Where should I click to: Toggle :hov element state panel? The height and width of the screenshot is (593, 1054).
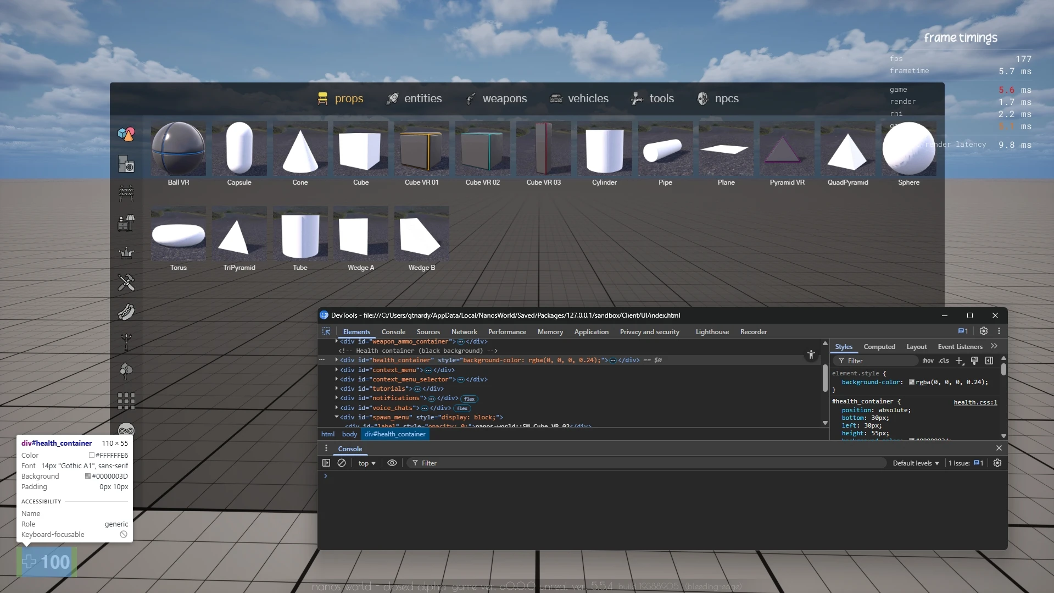928,361
